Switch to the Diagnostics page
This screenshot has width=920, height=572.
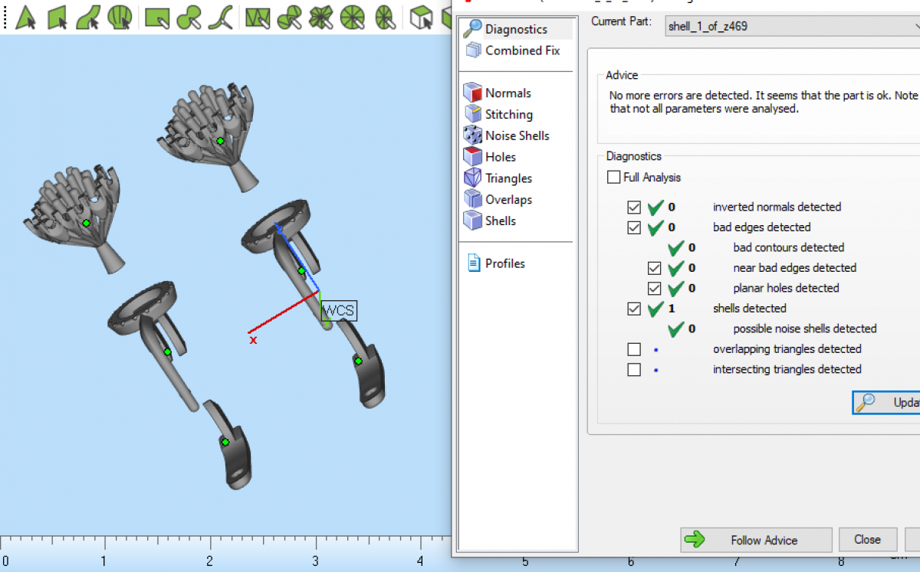516,30
